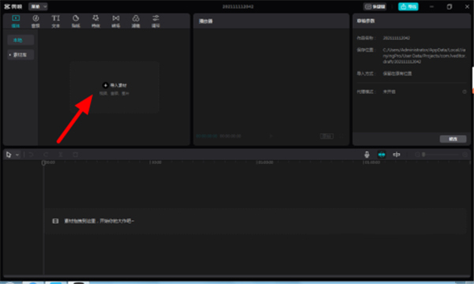The height and width of the screenshot is (284, 474).
Task: Open the Filters three-circles tab icon
Action: coord(136,21)
